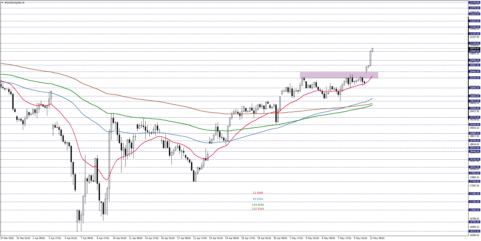Select the 21650.00 price level label
The height and width of the screenshot is (241, 481).
[x=474, y=21]
